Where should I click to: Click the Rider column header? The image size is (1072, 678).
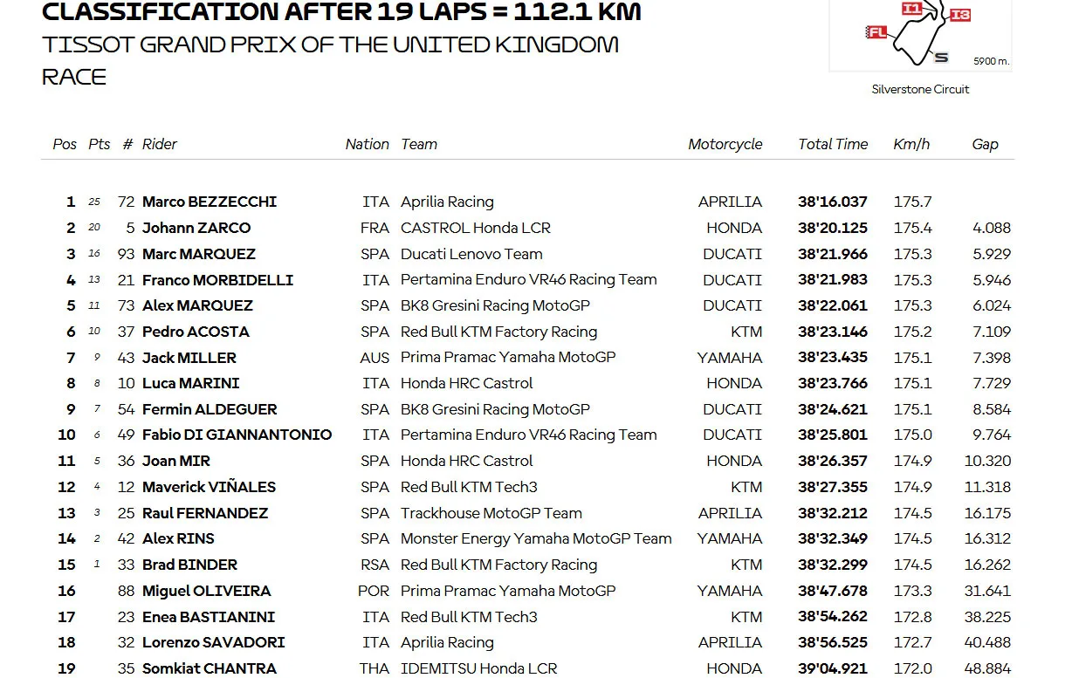click(x=160, y=144)
